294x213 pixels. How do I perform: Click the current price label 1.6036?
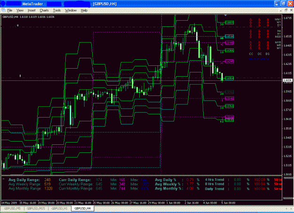click(287, 80)
